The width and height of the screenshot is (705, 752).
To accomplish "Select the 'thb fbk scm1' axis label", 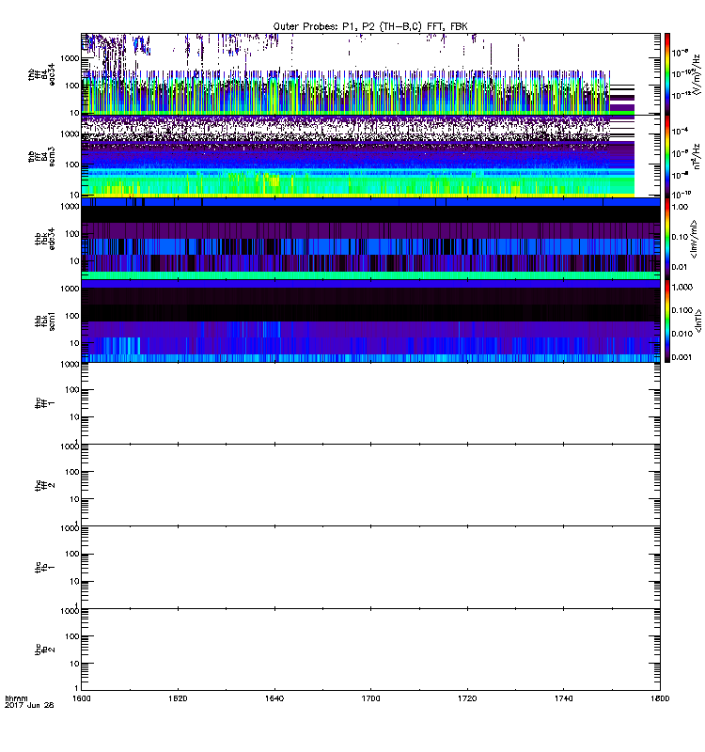I will coord(44,321).
